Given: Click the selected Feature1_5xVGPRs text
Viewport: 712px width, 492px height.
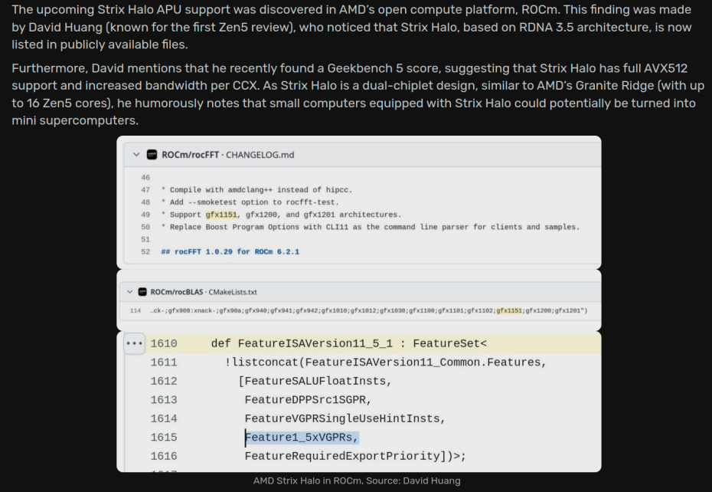Looking at the screenshot, I should (302, 438).
